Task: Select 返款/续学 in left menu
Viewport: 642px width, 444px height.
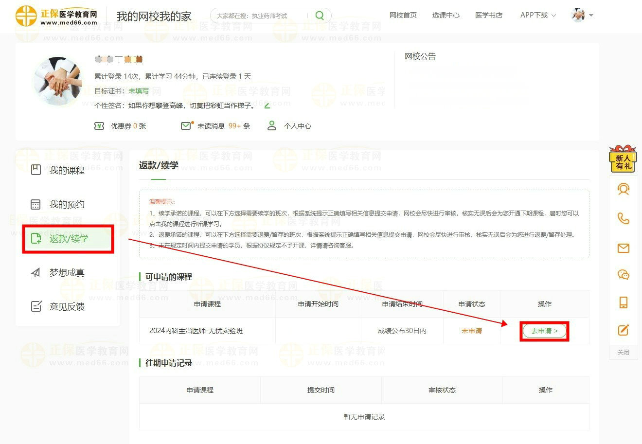Action: 69,238
